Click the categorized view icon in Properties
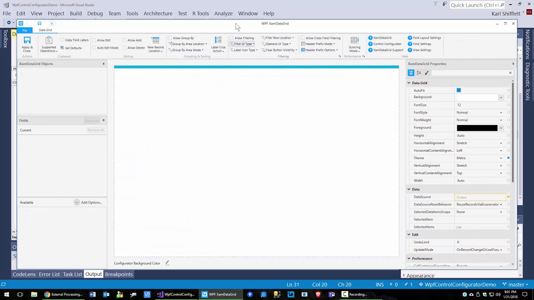This screenshot has width=534, height=300. [411, 73]
